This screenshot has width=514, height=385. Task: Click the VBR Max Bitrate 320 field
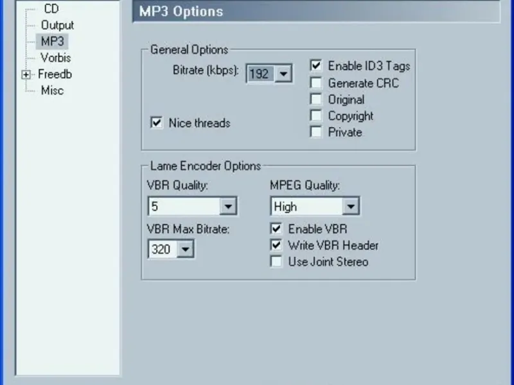point(163,249)
